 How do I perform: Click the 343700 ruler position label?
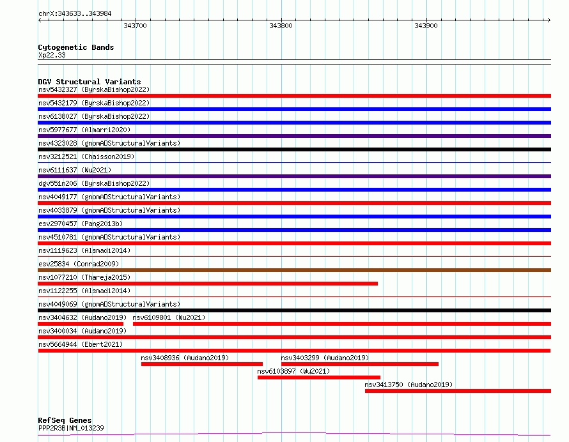pyautogui.click(x=135, y=26)
